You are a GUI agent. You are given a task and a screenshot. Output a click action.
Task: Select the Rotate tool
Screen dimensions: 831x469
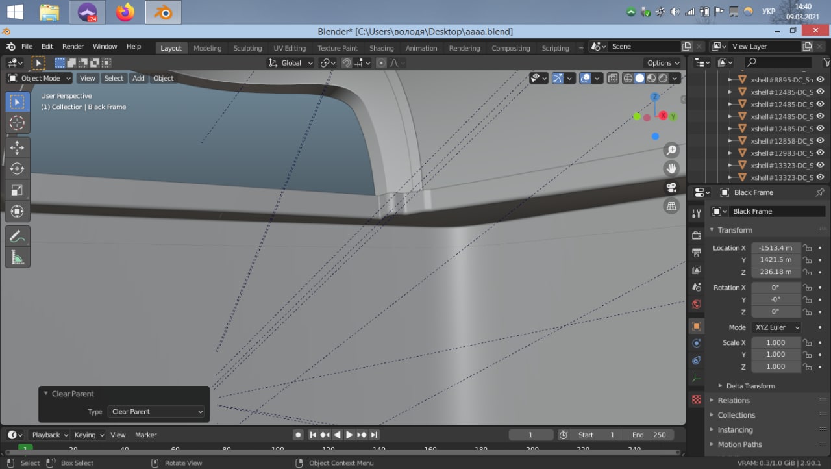(17, 169)
